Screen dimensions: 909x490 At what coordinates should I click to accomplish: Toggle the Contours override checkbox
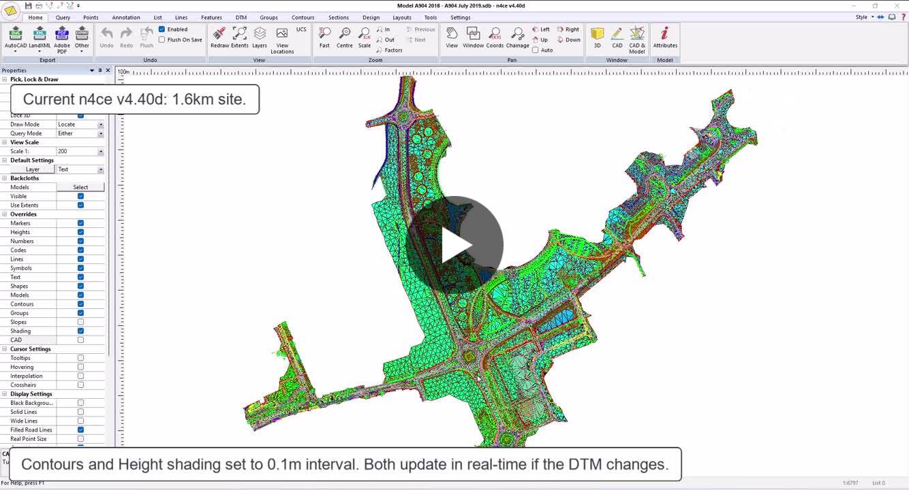pos(80,304)
